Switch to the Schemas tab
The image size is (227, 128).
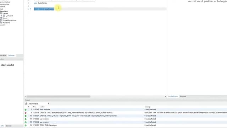point(11,55)
